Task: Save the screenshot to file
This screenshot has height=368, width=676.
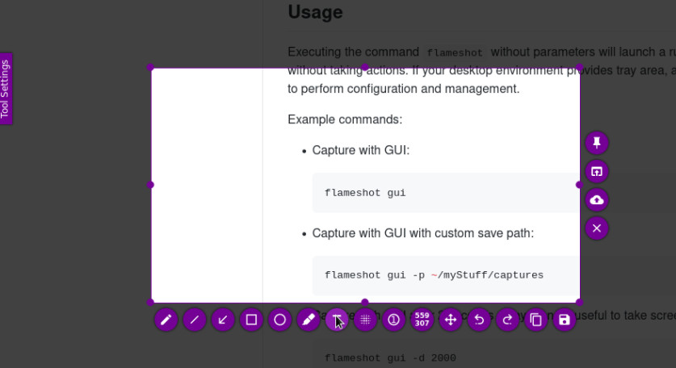Action: click(x=565, y=320)
